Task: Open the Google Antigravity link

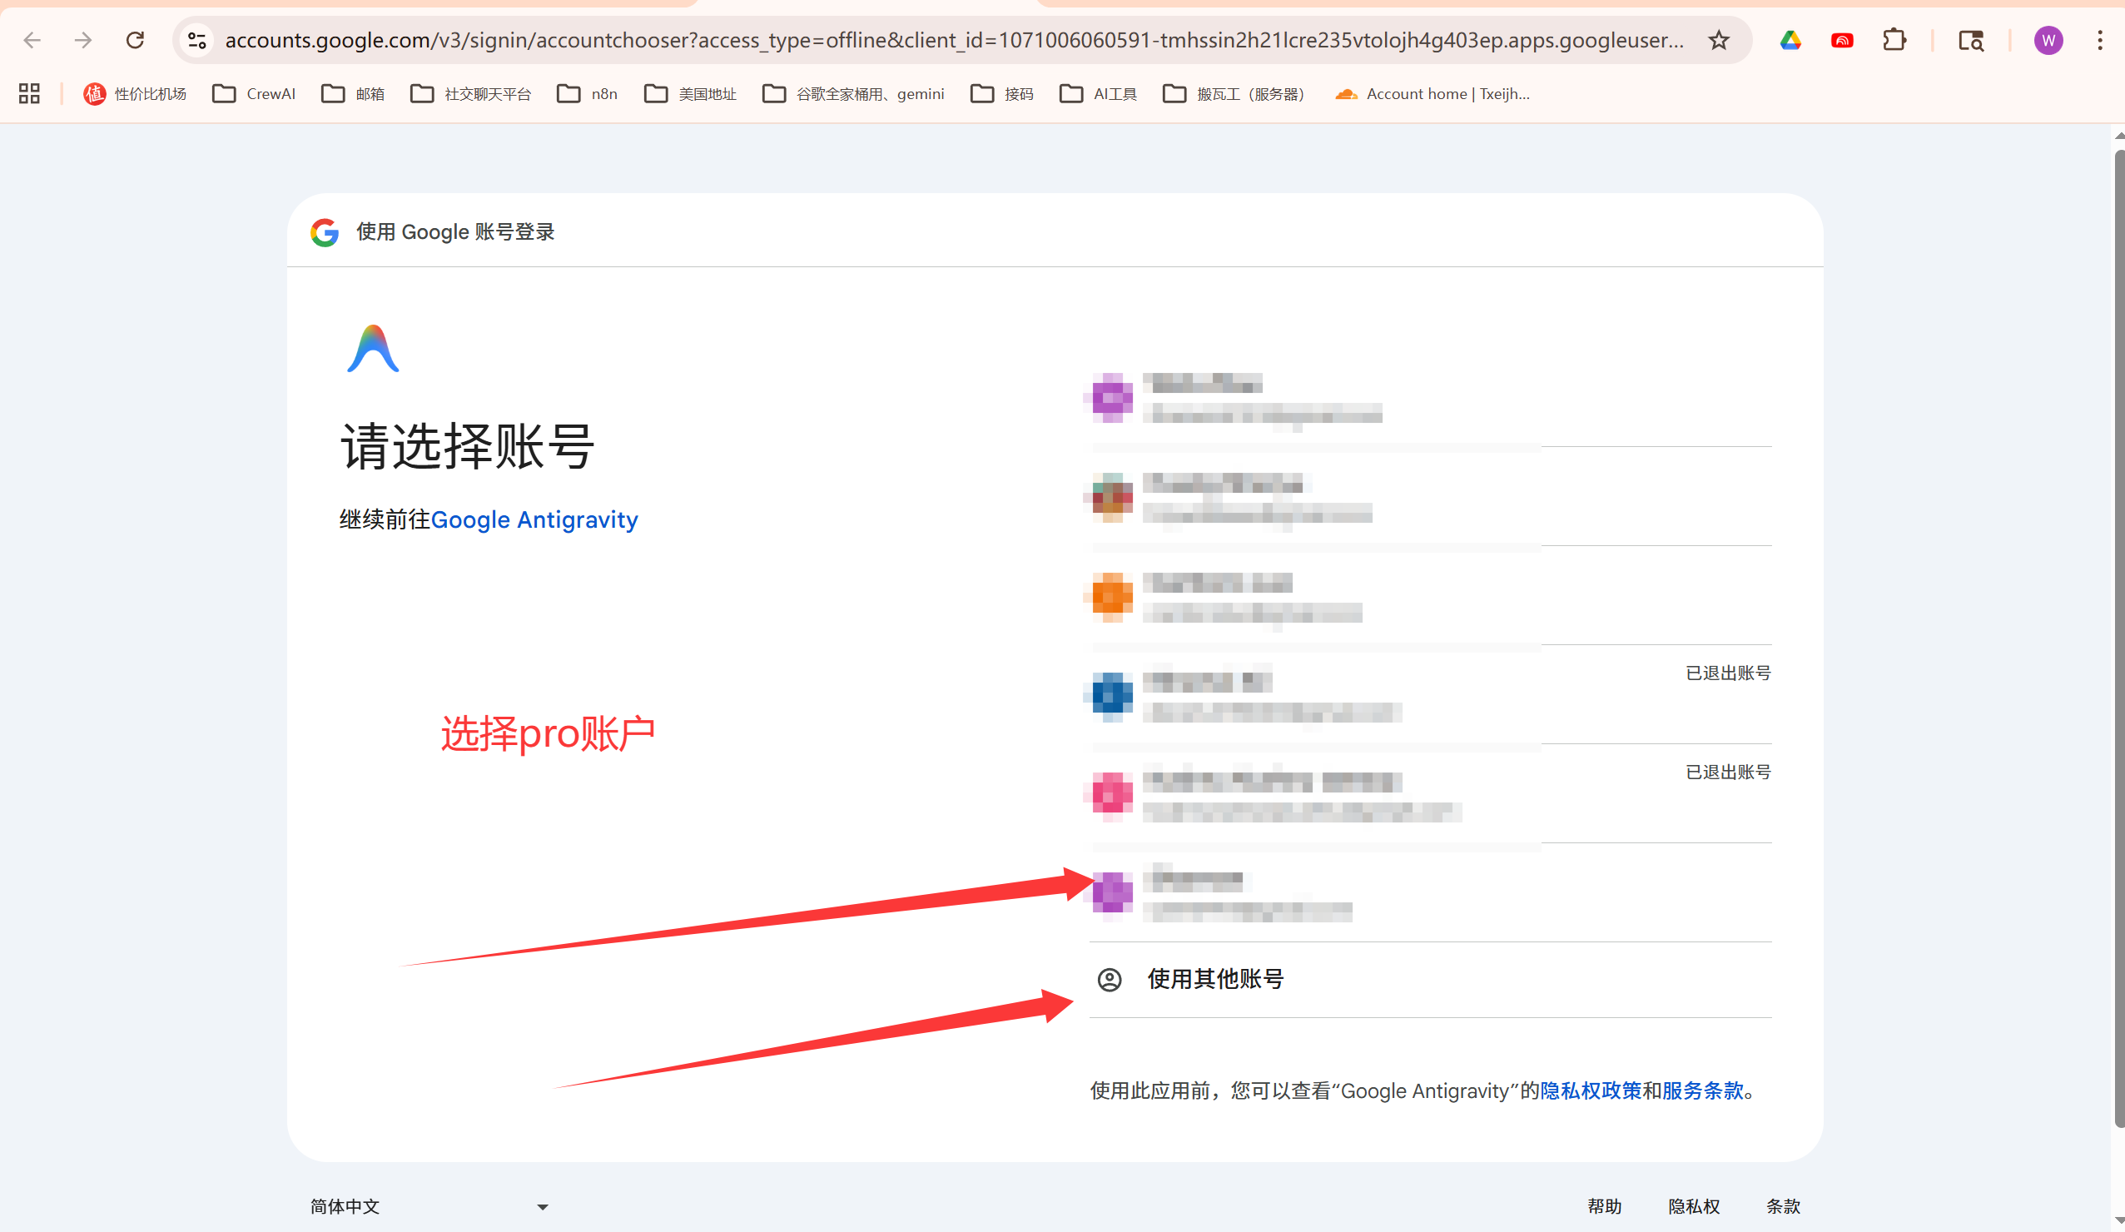Action: point(534,519)
